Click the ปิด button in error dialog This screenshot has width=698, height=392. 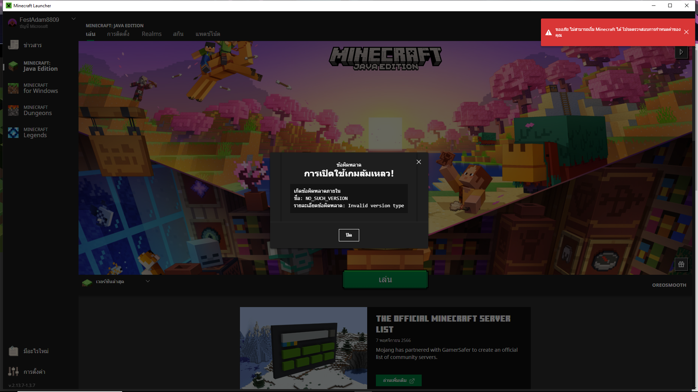[x=349, y=235]
